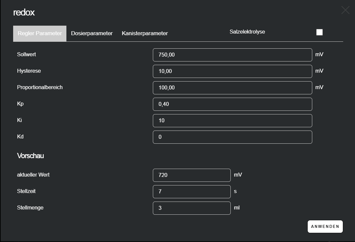Enable the Salzelektrolyse checkbox

(x=319, y=32)
